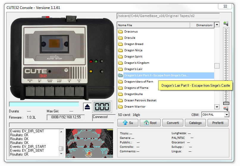Select the Dragon's Kingdom folder icon
Screen dimensions: 240x166
(120, 63)
